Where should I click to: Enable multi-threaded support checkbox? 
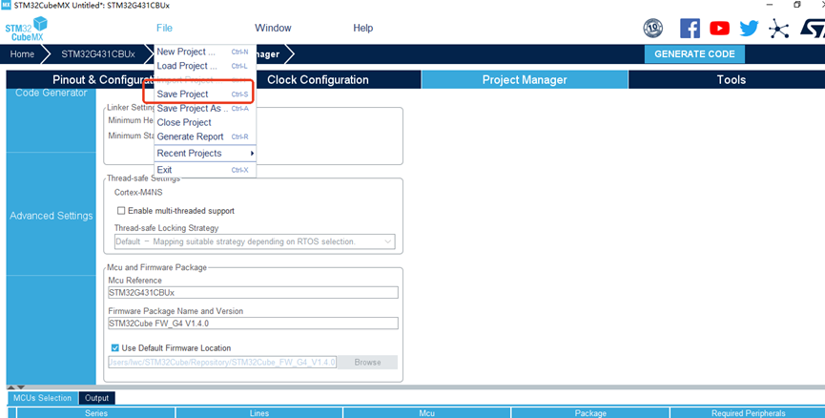coord(121,211)
